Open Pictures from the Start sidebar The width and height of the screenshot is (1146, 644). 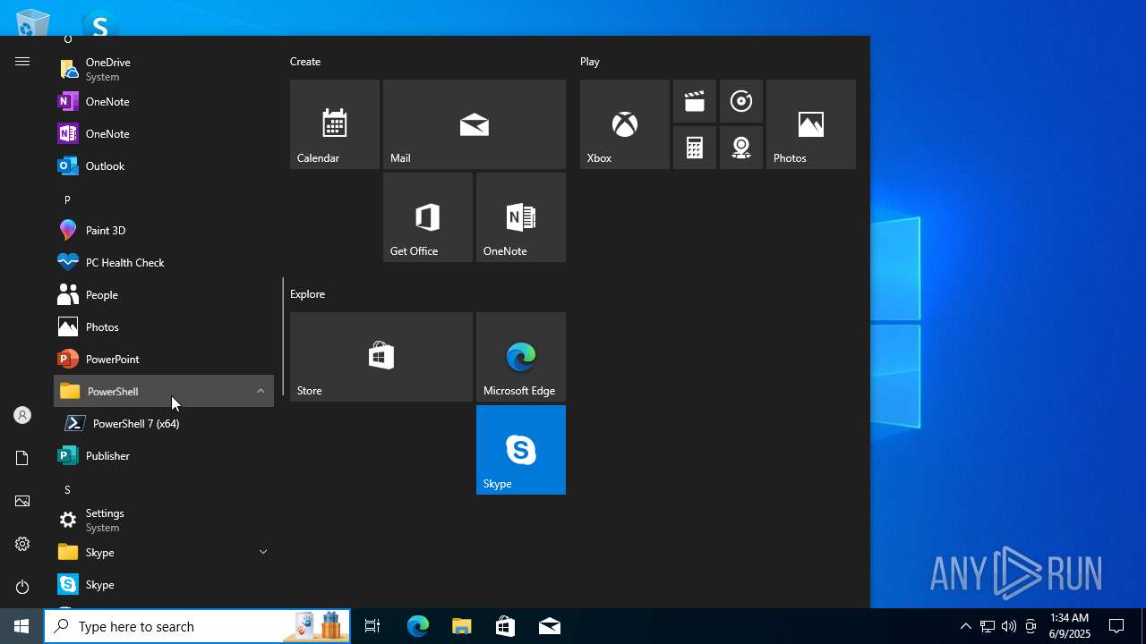(x=22, y=501)
